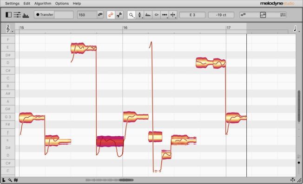Toggle the bottom-left wrench icon
This screenshot has width=303, height=184.
[x=10, y=180]
